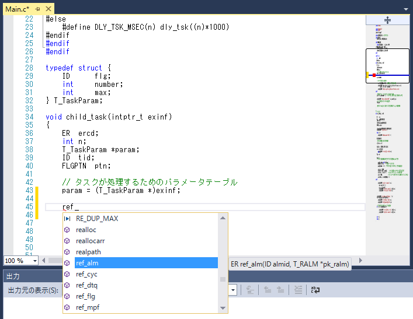Click the ref_flg function icon
The height and width of the screenshot is (319, 413).
[68, 296]
